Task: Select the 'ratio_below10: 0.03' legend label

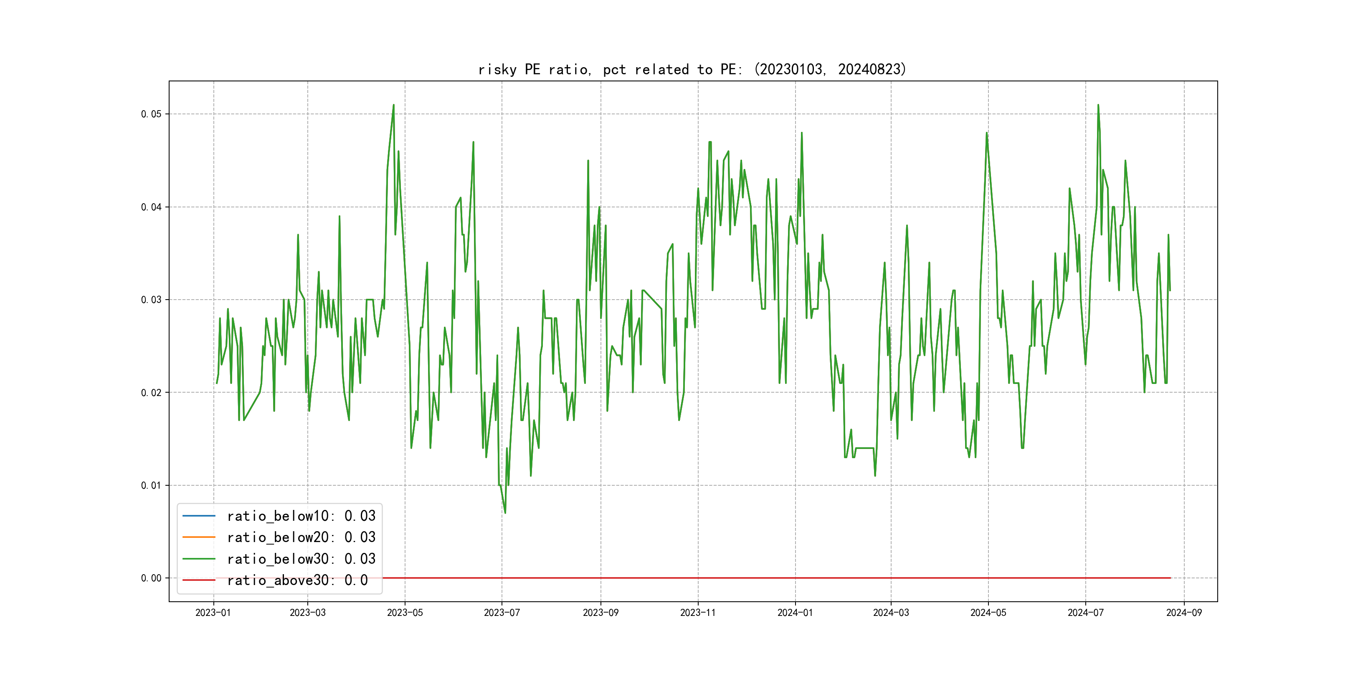Action: tap(301, 516)
